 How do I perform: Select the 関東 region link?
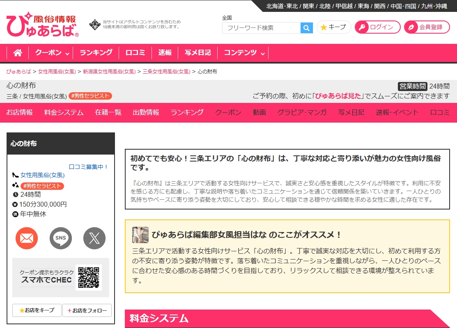[x=308, y=6]
